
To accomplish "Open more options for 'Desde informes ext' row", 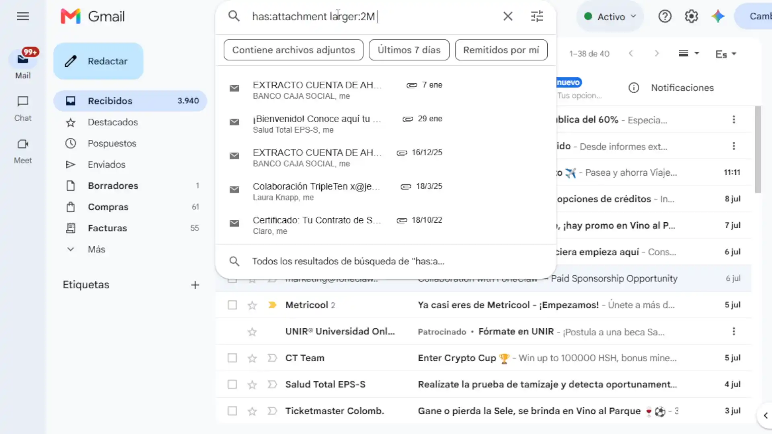I will pyautogui.click(x=734, y=146).
